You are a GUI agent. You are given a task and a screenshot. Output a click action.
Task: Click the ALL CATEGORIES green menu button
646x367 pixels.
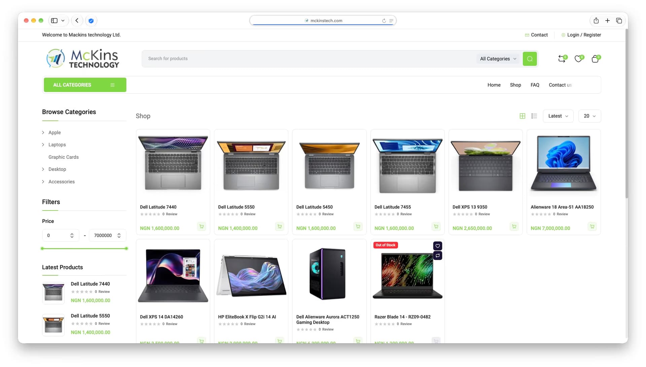pos(85,85)
